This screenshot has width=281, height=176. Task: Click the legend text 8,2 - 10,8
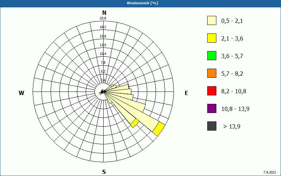pyautogui.click(x=234, y=92)
